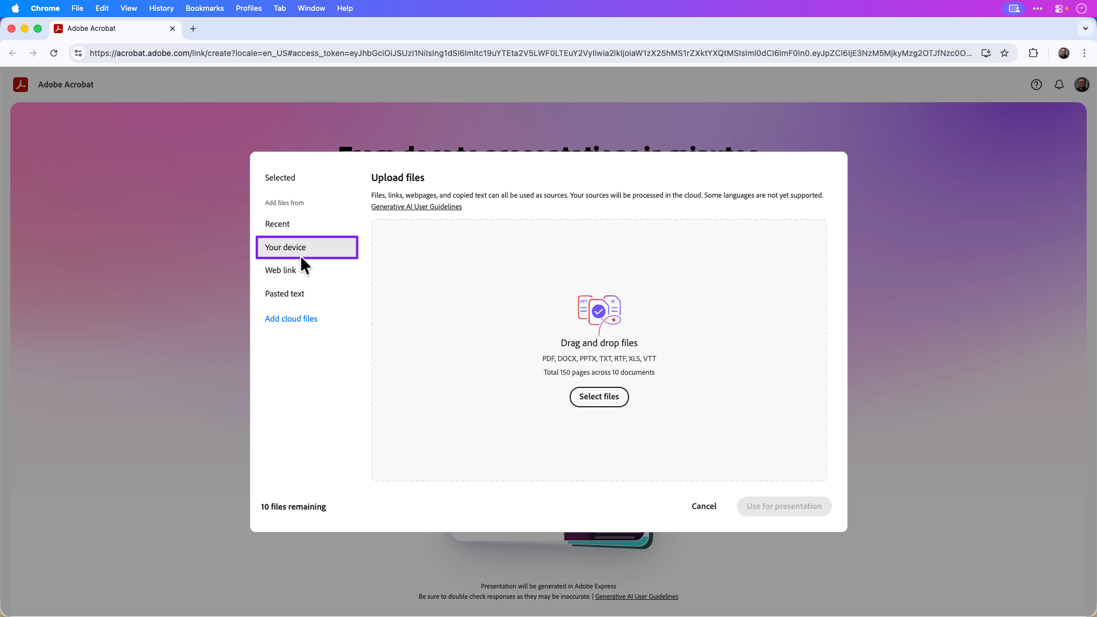Open the Chrome profile avatar in toolbar

pyautogui.click(x=1064, y=53)
